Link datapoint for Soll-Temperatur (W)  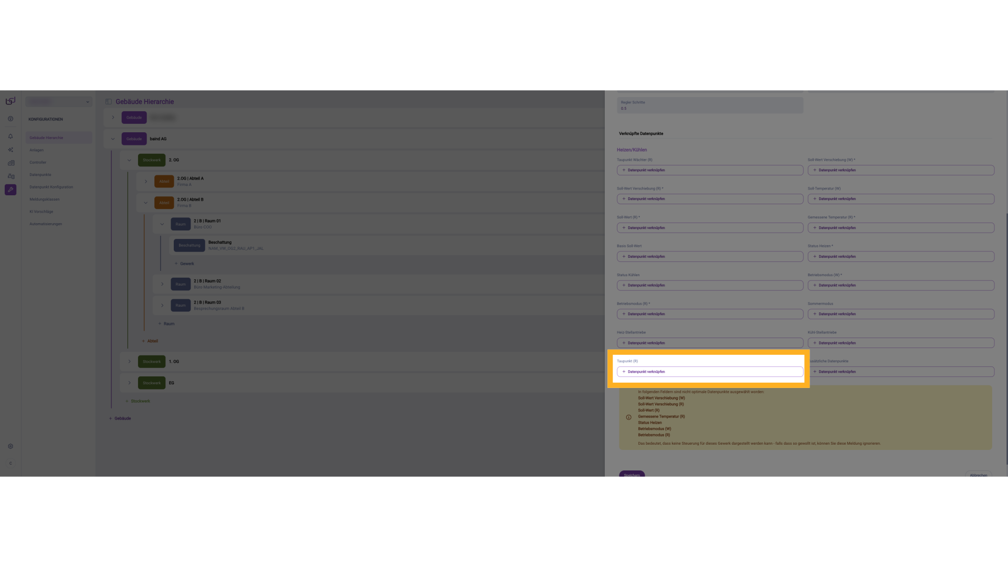(900, 199)
